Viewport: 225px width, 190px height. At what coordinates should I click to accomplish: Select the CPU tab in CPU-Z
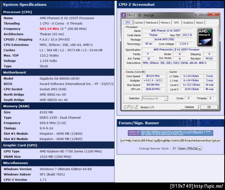(128, 22)
